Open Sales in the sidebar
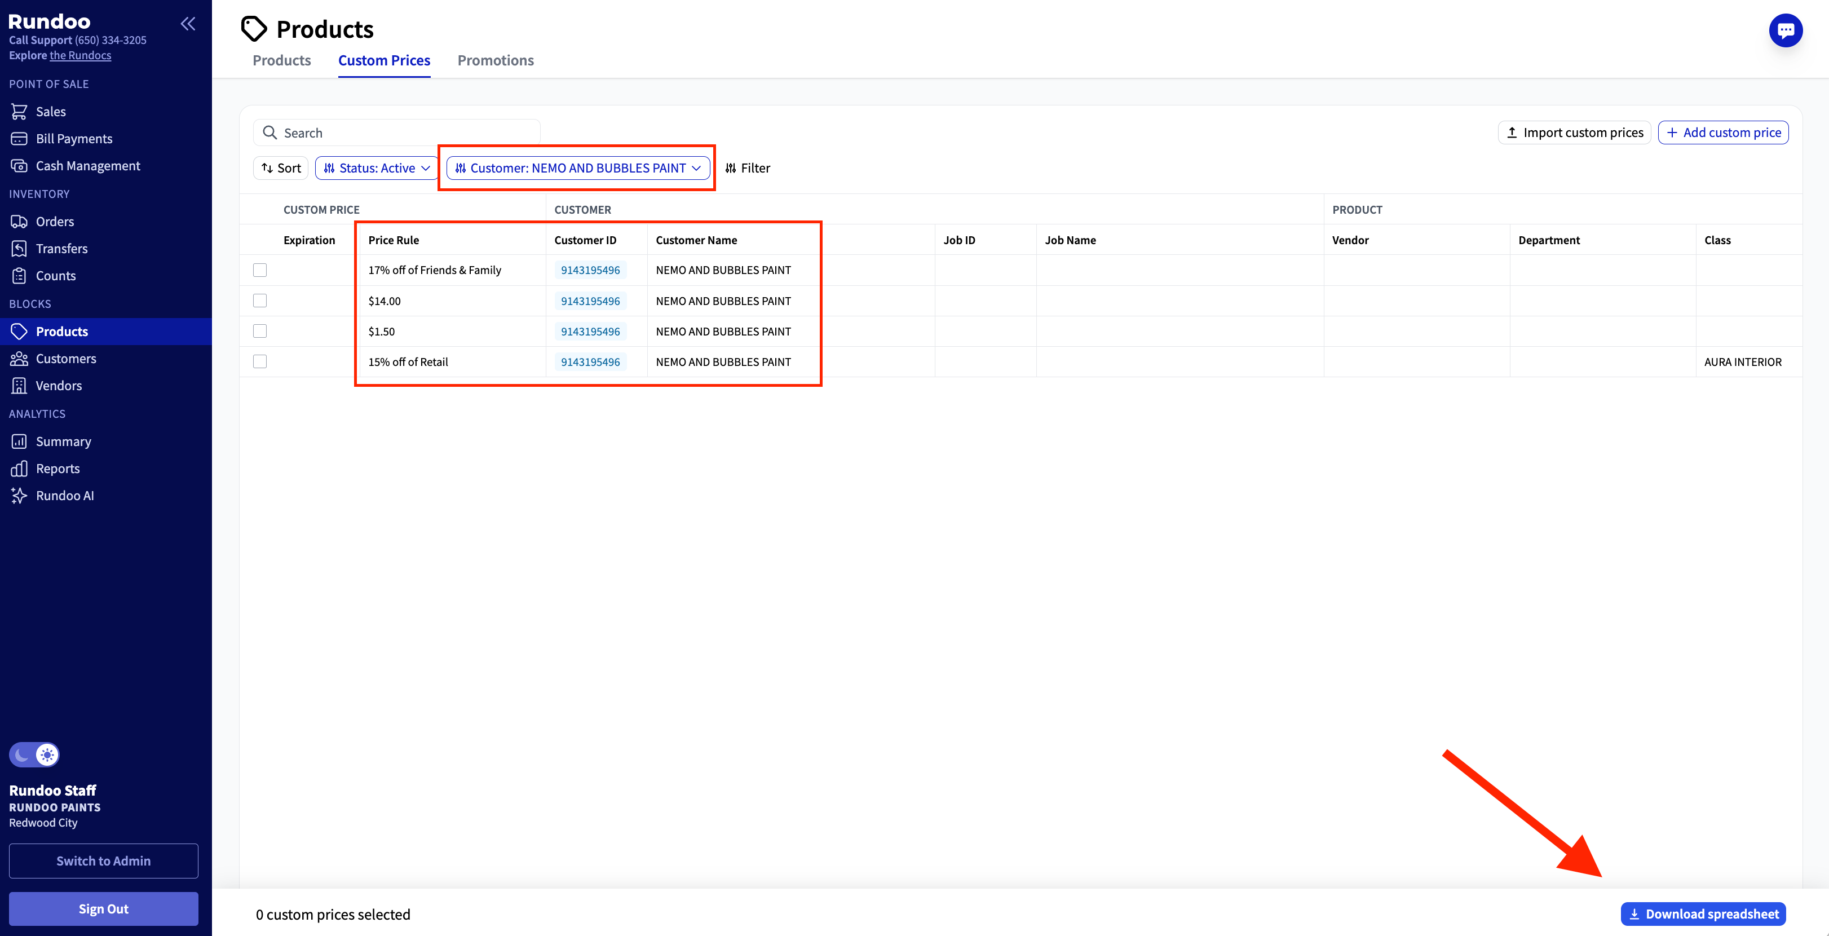 point(106,112)
